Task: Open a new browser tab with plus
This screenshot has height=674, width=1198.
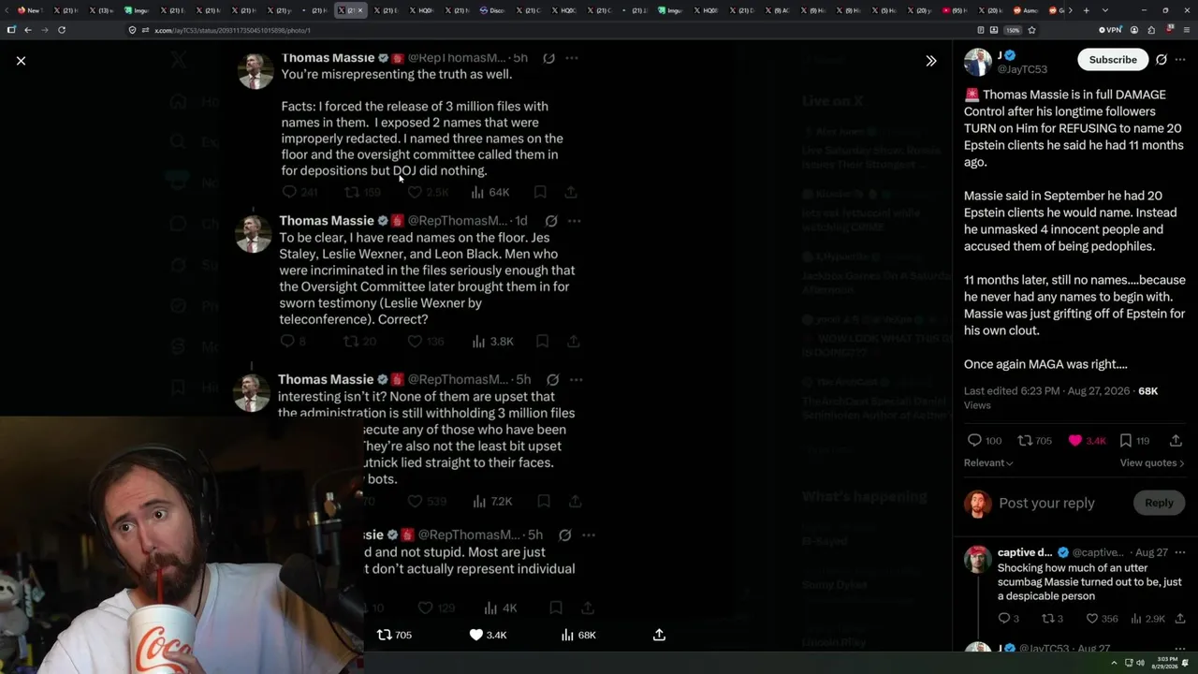Action: point(1086,10)
